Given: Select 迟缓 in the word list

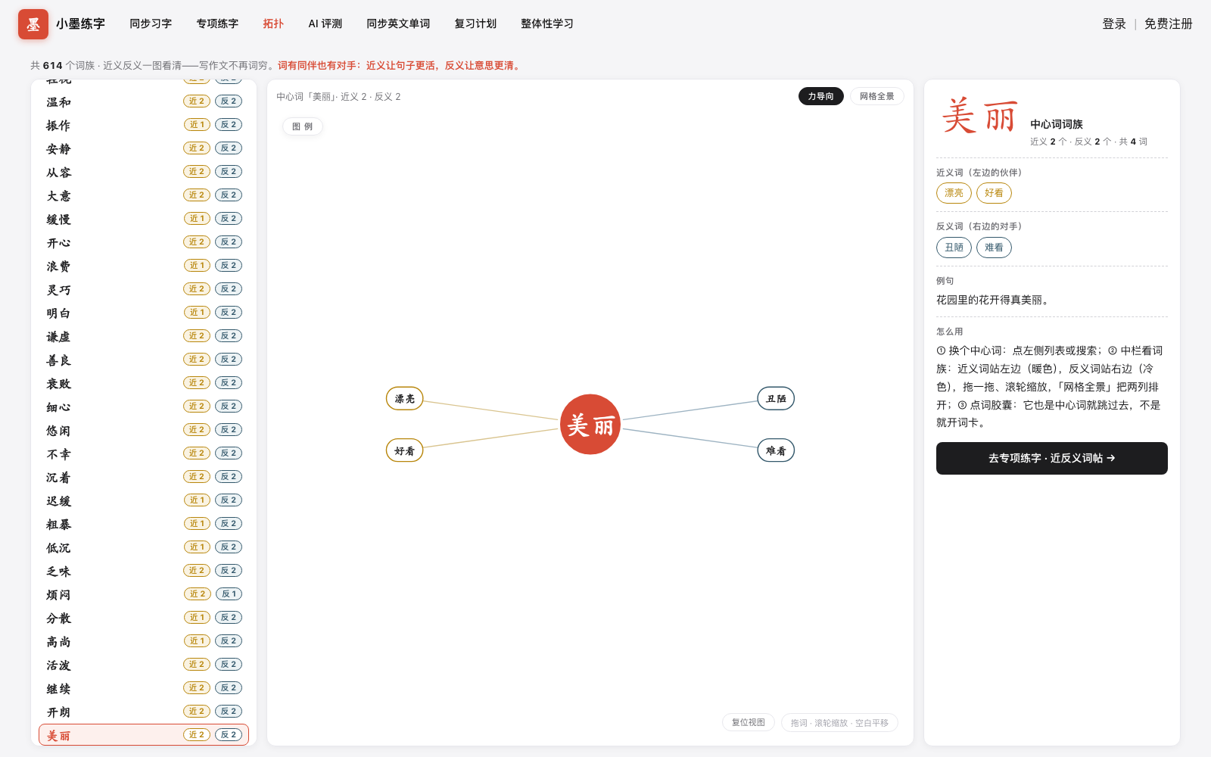Looking at the screenshot, I should (144, 500).
